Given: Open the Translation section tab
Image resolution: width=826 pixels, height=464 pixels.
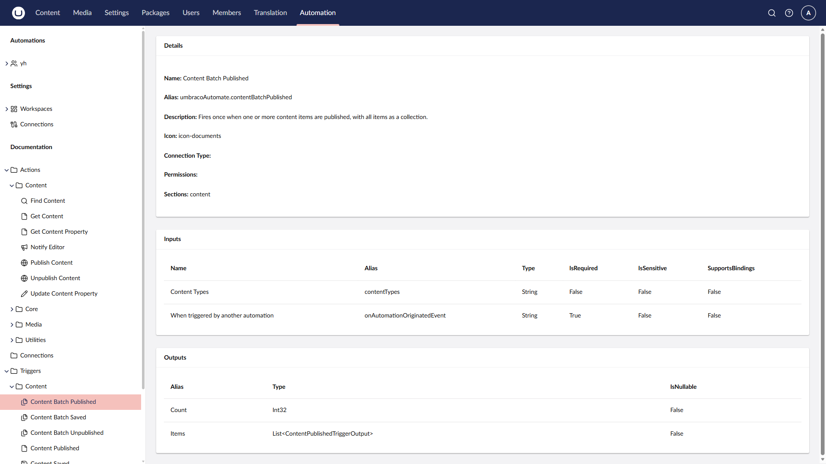Looking at the screenshot, I should pos(270,13).
